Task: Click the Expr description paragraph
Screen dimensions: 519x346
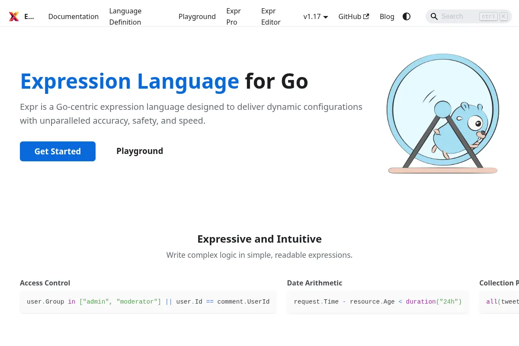Action: (191, 114)
